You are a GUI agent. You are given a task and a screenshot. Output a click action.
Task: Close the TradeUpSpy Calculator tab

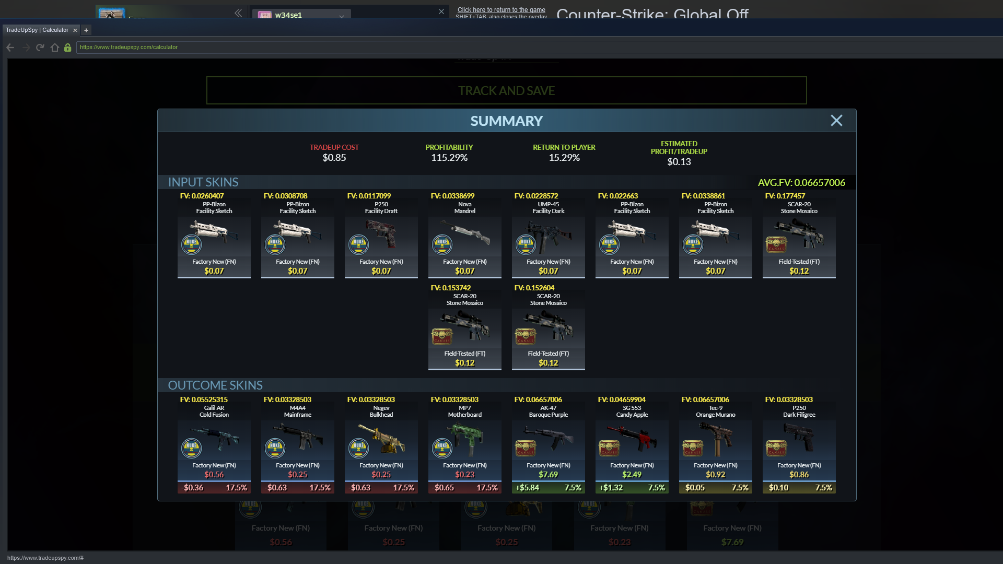coord(75,30)
